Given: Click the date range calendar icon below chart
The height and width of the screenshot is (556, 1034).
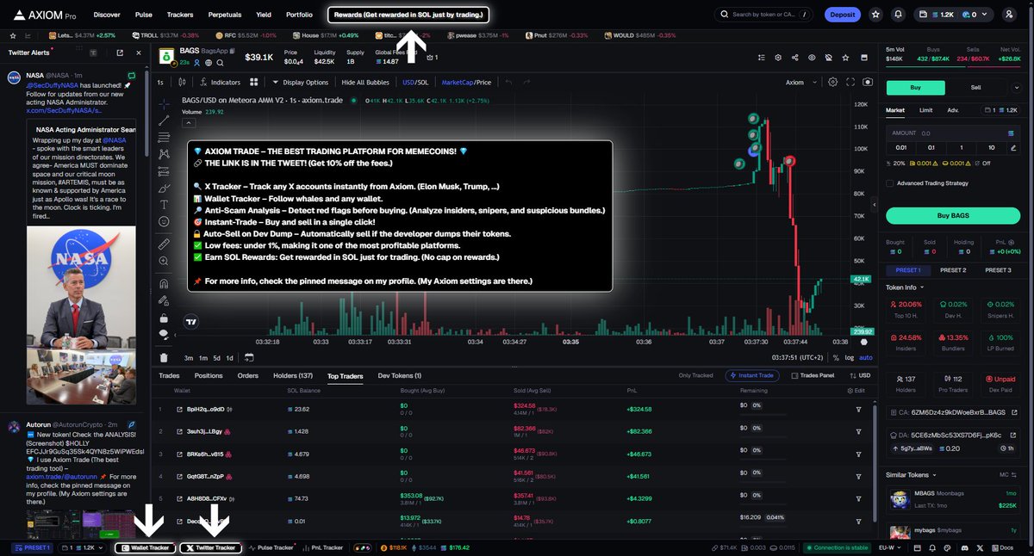Looking at the screenshot, I should (249, 357).
